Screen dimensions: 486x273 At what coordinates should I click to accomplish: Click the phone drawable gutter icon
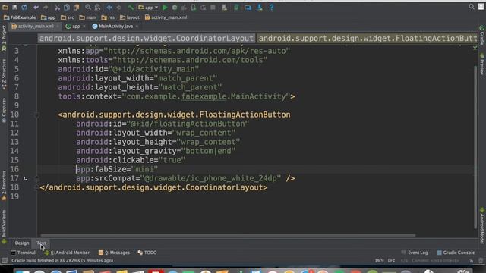(x=25, y=179)
